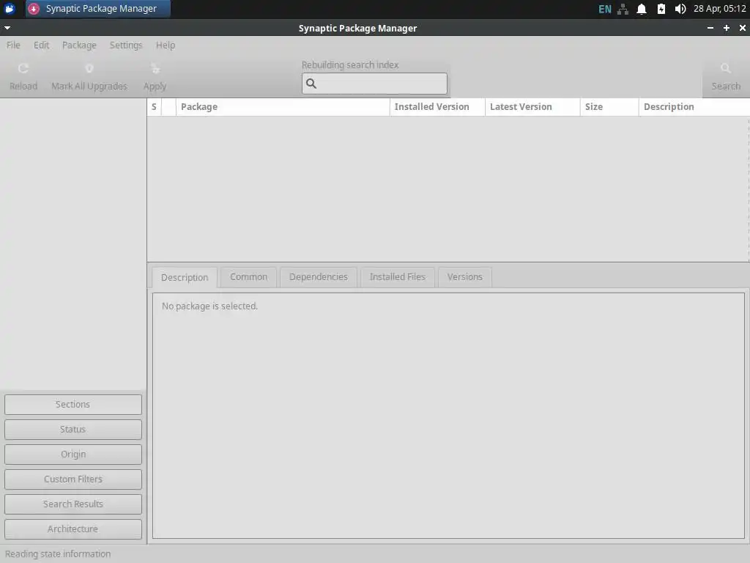Switch to the Versions tab
Image resolution: width=750 pixels, height=563 pixels.
click(x=465, y=276)
